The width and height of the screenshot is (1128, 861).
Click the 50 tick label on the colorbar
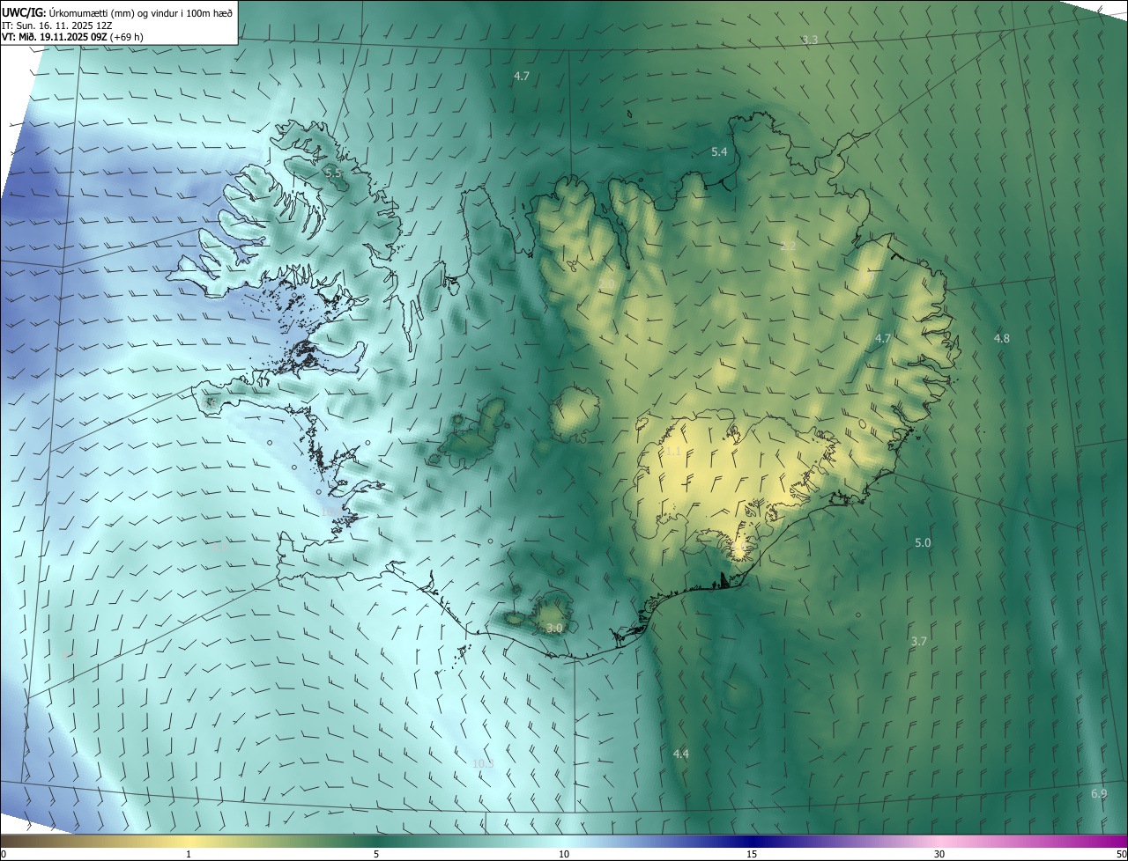(1121, 854)
